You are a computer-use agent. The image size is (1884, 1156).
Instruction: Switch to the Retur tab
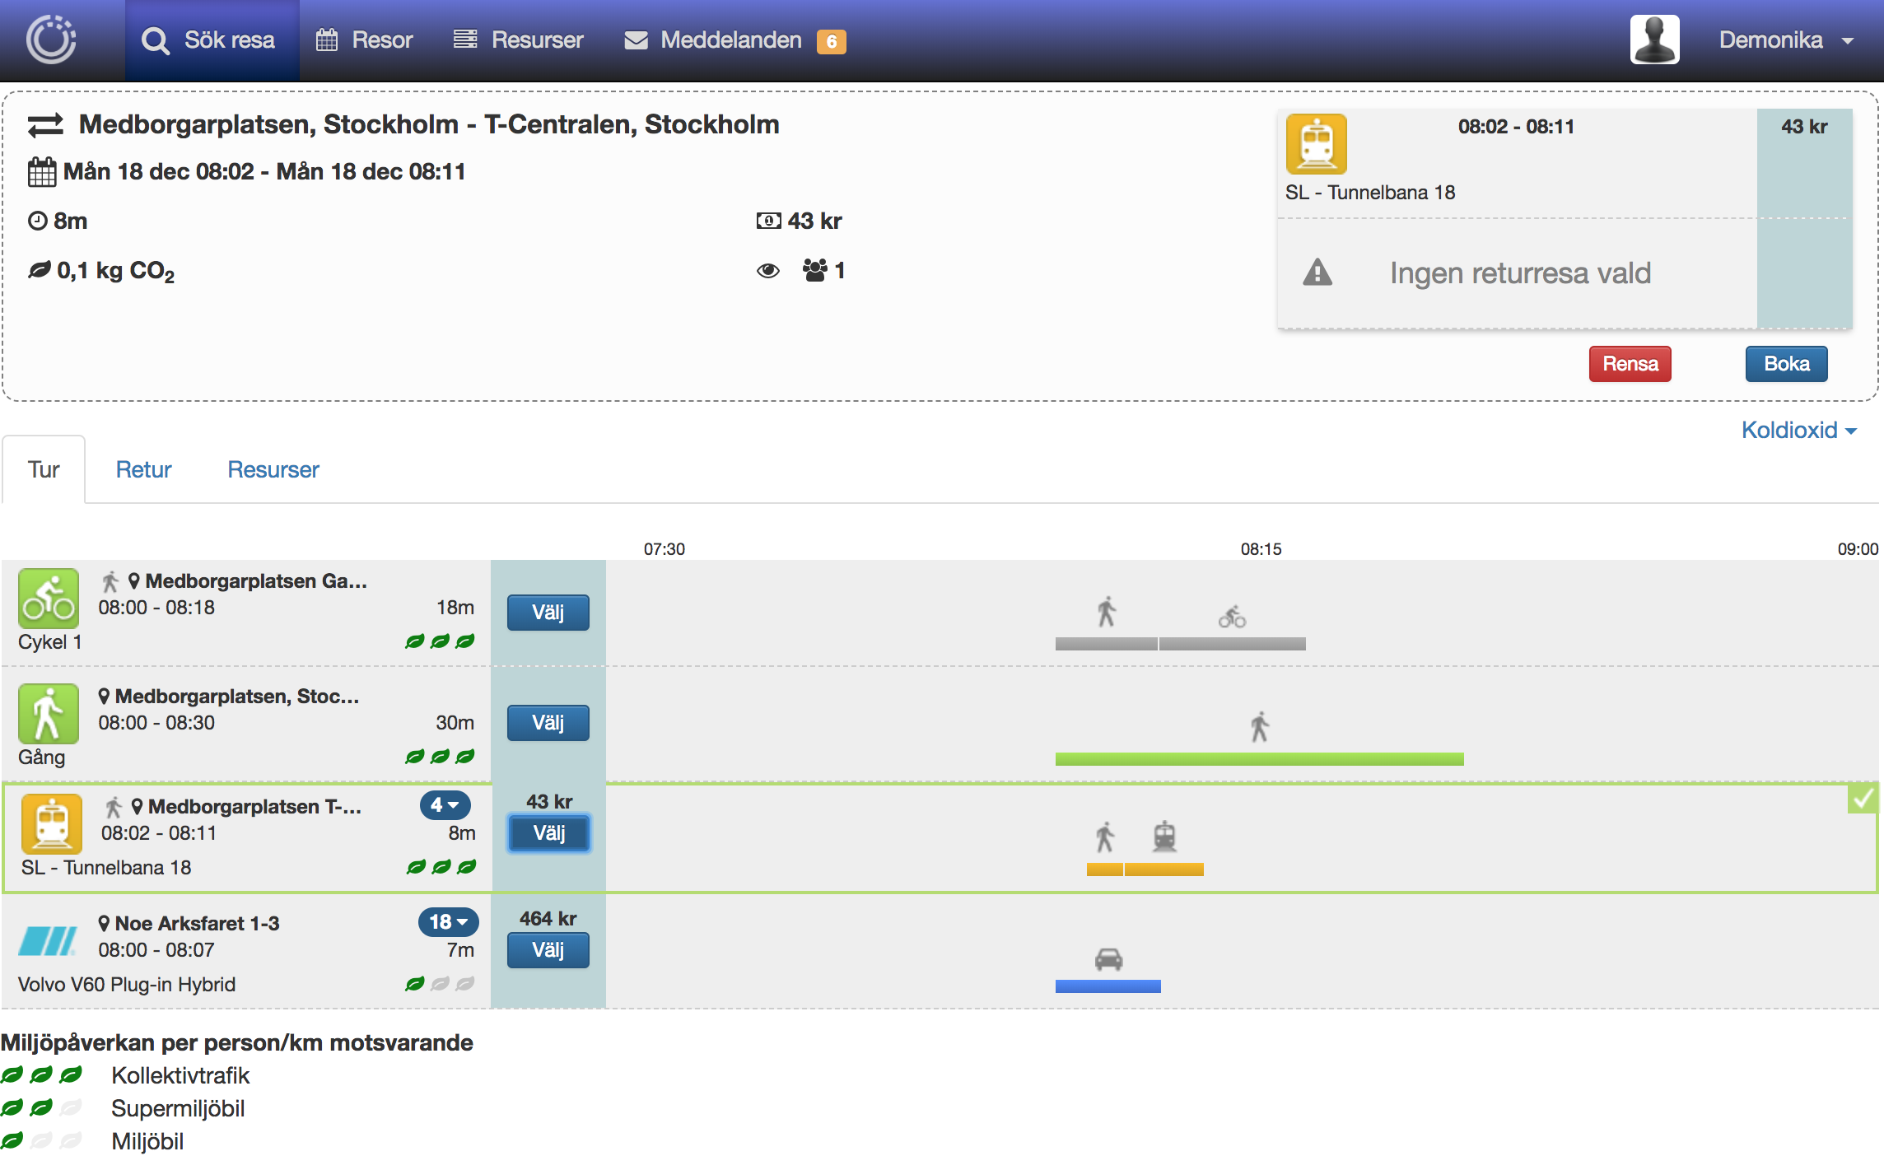[143, 469]
